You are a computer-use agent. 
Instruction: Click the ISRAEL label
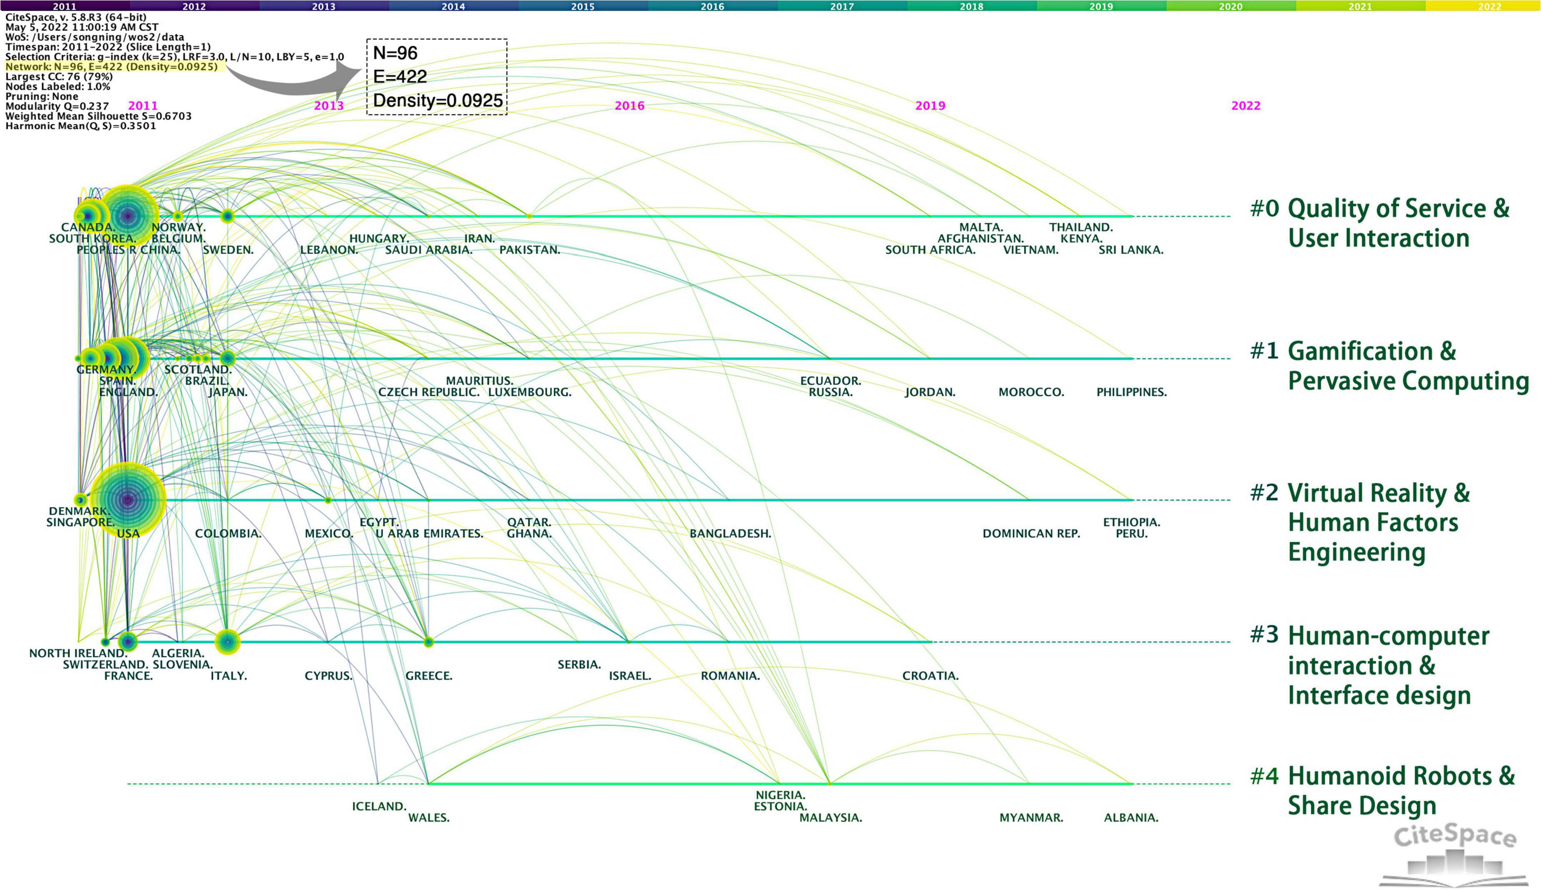point(630,676)
